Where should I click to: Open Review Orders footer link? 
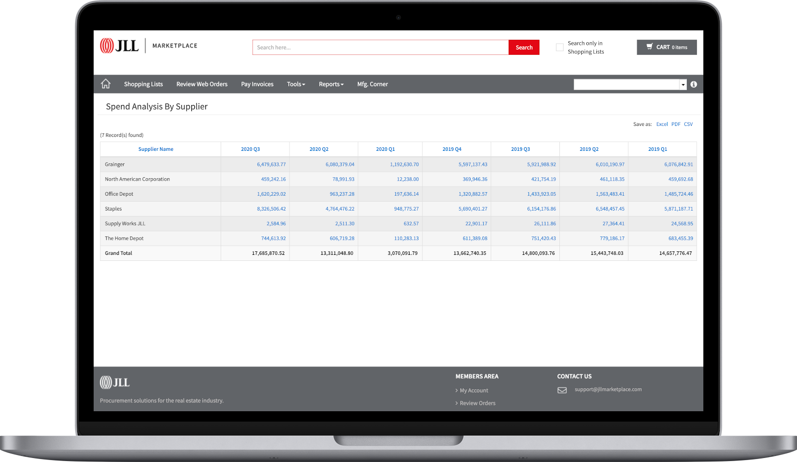pos(477,403)
